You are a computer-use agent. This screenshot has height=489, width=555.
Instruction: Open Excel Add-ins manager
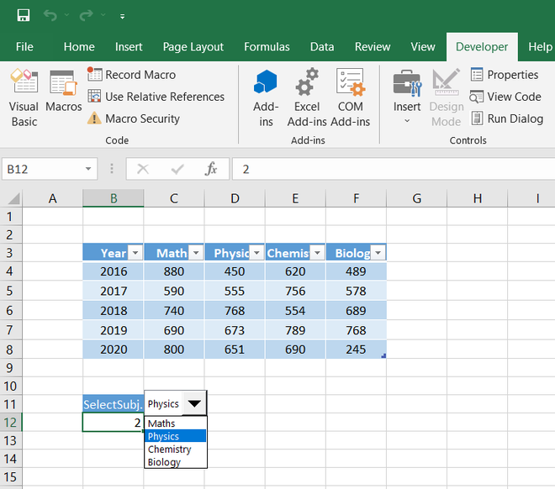(307, 98)
